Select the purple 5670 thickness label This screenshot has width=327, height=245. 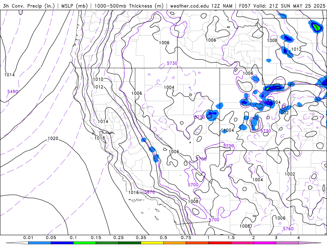point(150,192)
